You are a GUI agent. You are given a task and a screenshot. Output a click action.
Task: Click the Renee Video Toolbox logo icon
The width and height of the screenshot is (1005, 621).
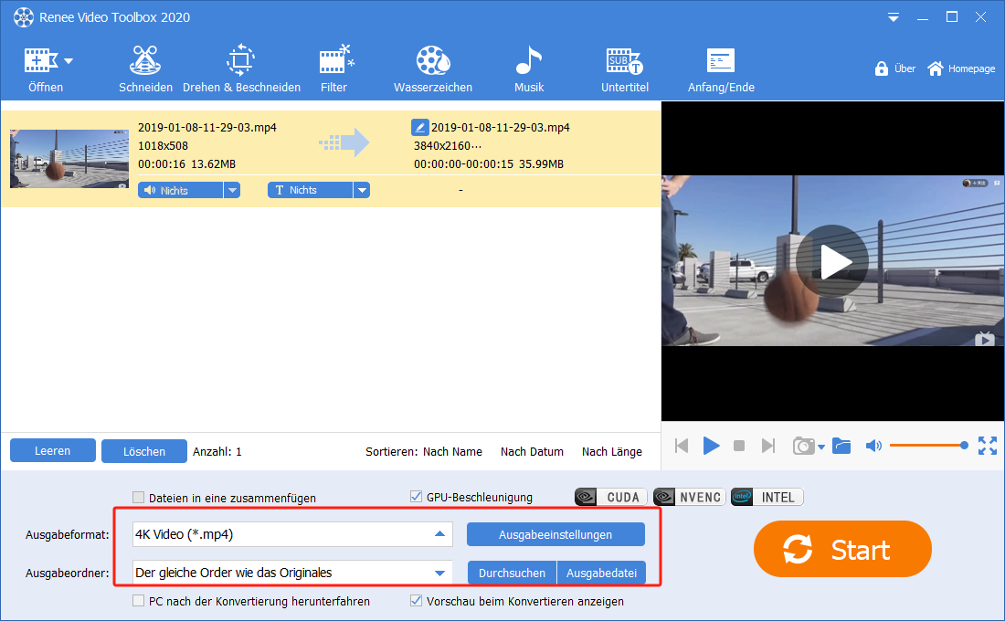click(x=24, y=17)
